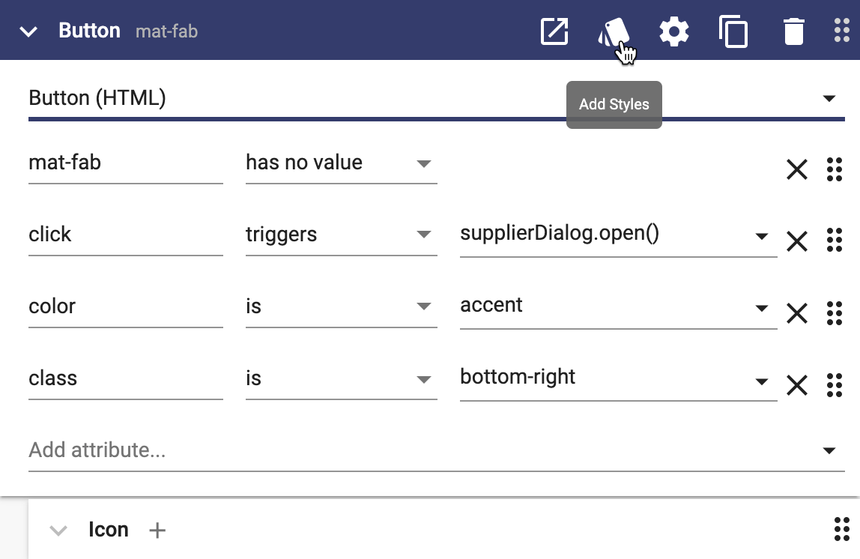Screen dimensions: 860x559
Task: Open the Button (HTML) type dropdown
Action: [829, 98]
